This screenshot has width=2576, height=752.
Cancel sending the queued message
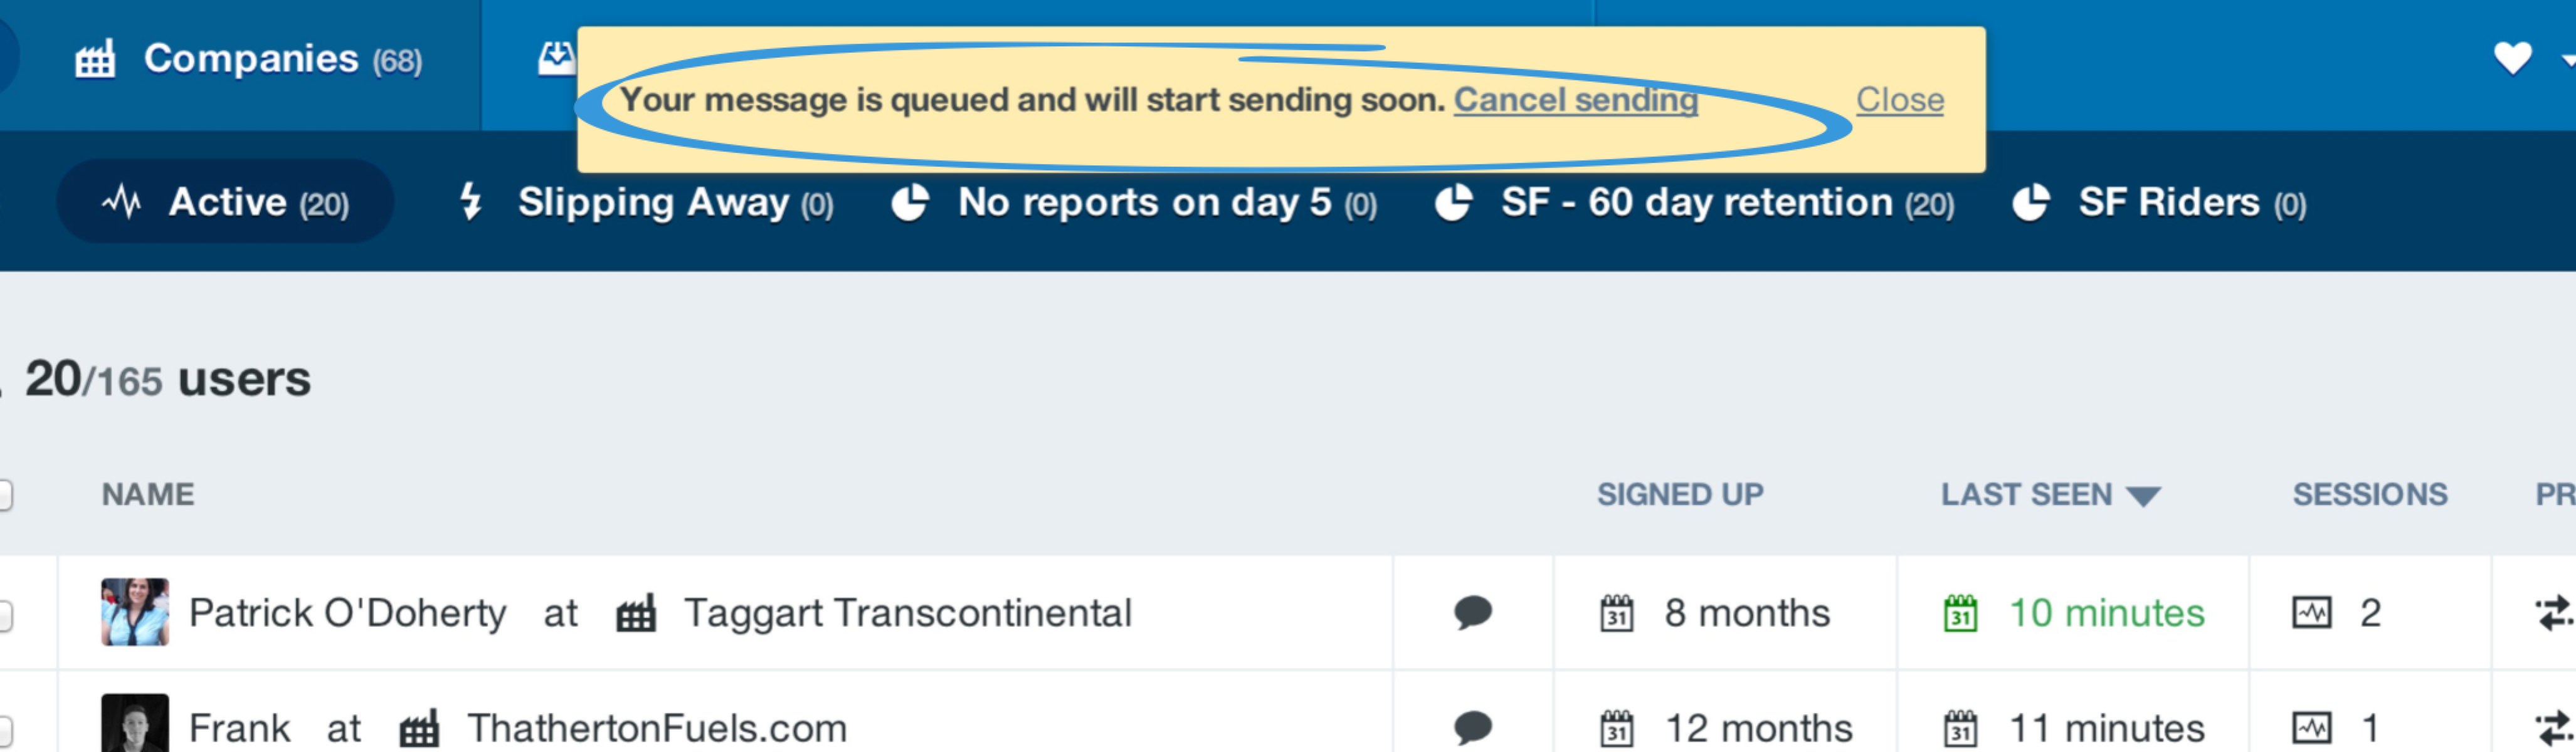click(1575, 100)
